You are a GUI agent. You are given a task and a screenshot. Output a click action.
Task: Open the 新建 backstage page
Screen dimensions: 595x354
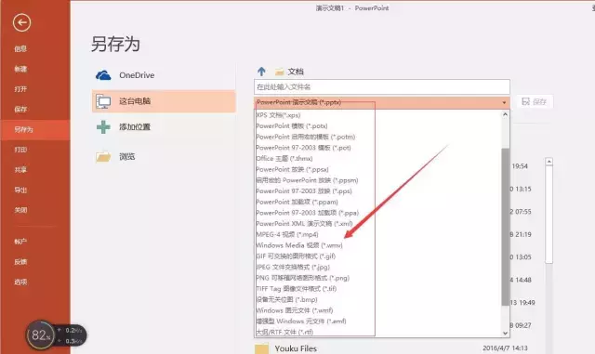click(x=20, y=69)
